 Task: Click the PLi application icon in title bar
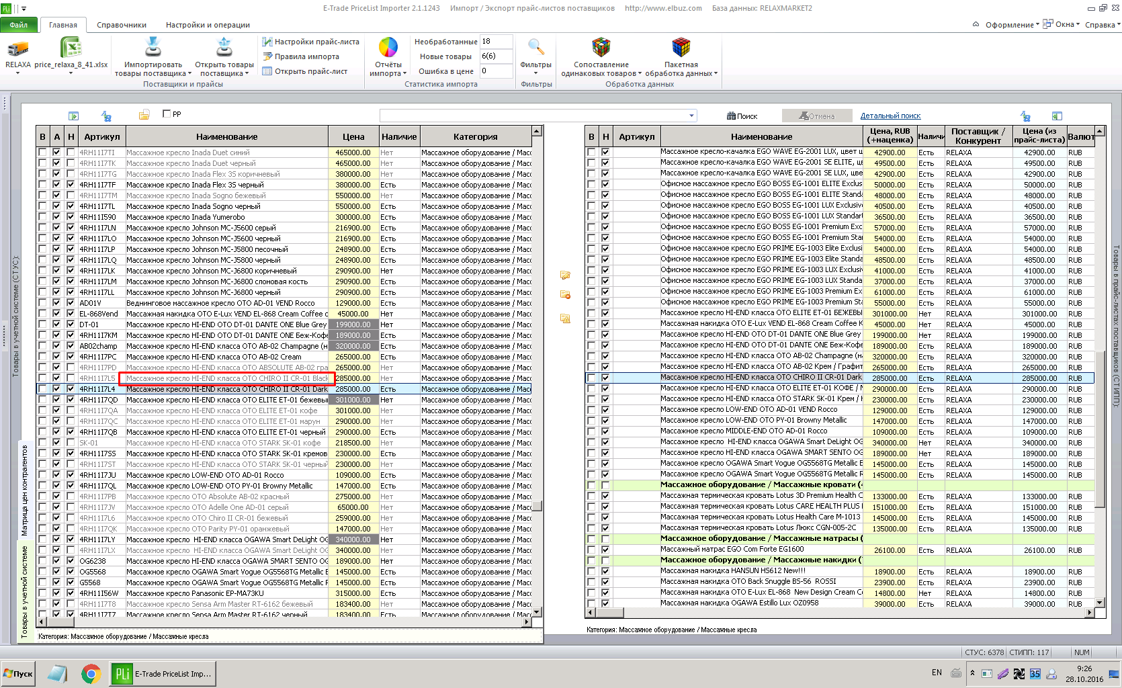click(x=6, y=8)
